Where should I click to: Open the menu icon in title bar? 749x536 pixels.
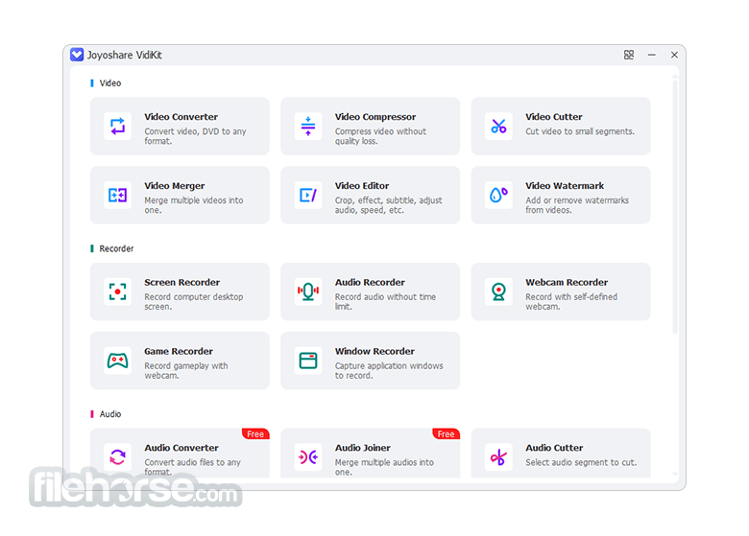point(629,55)
